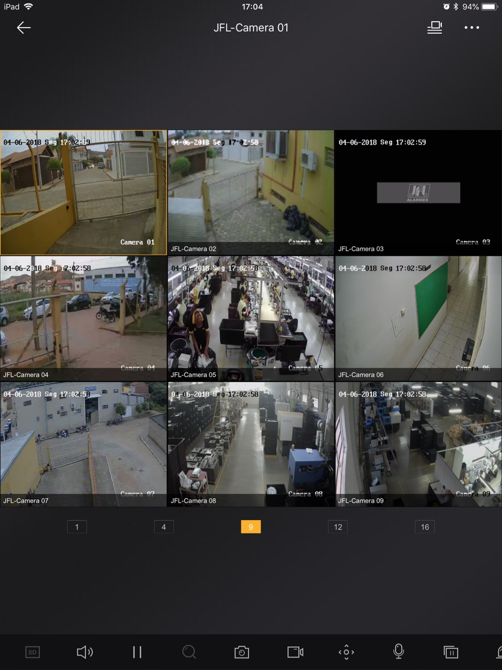This screenshot has height=670, width=502.
Task: Tap the magnifier zoom icon
Action: (189, 652)
